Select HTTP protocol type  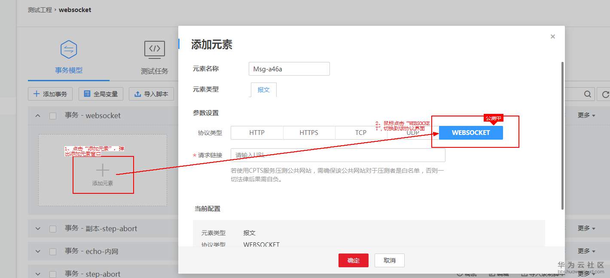[257, 133]
